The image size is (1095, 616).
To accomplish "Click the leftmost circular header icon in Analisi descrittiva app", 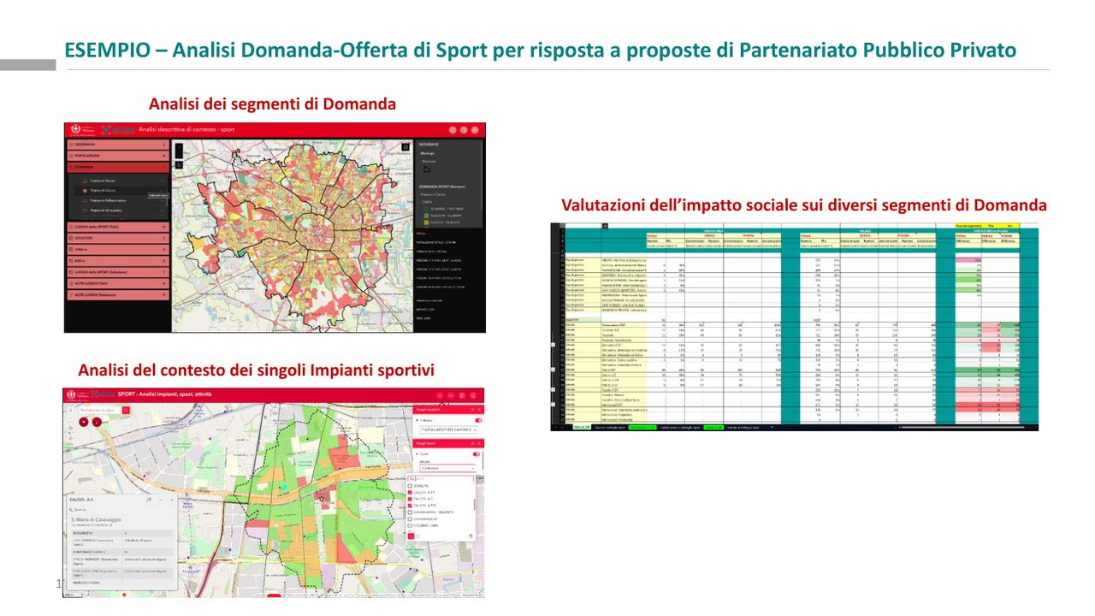I will (453, 130).
